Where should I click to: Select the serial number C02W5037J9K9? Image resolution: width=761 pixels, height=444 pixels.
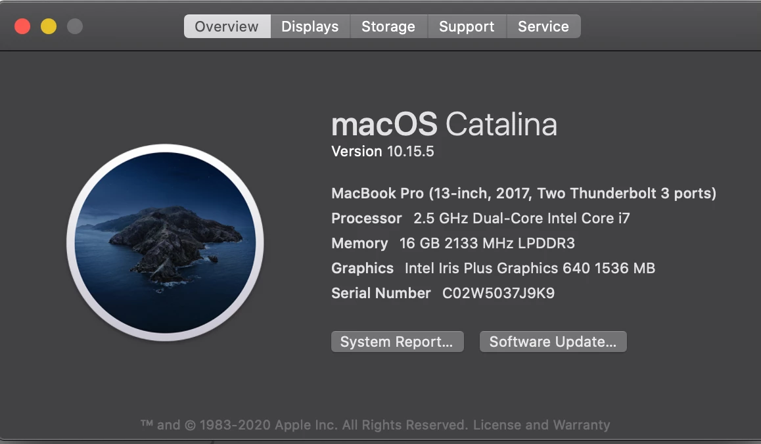[x=498, y=293]
